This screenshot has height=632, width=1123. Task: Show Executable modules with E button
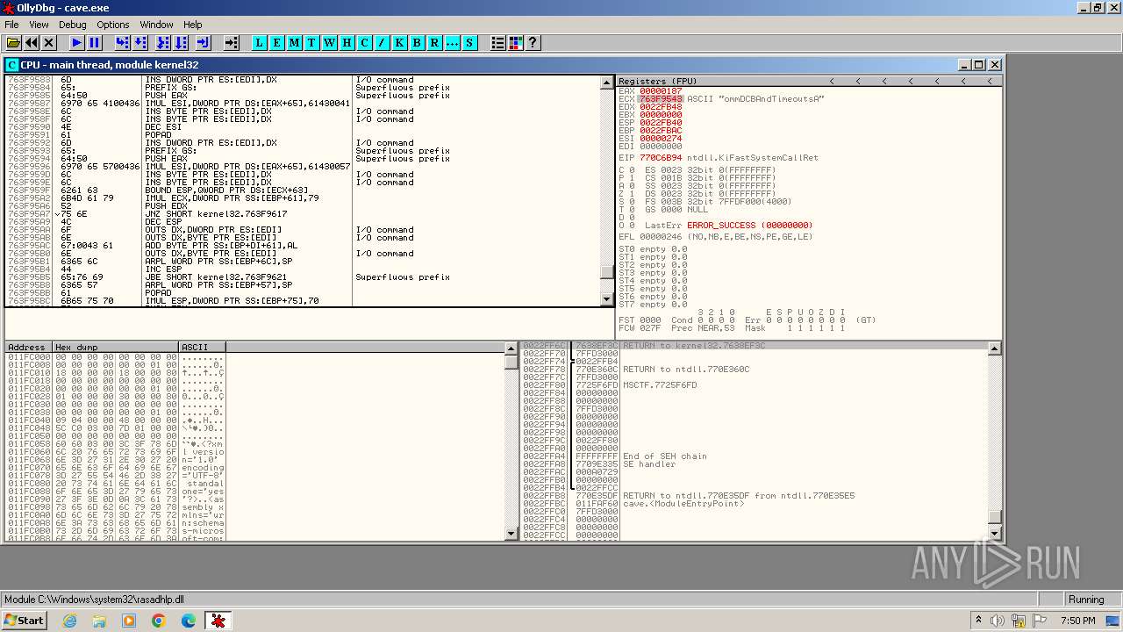(277, 42)
